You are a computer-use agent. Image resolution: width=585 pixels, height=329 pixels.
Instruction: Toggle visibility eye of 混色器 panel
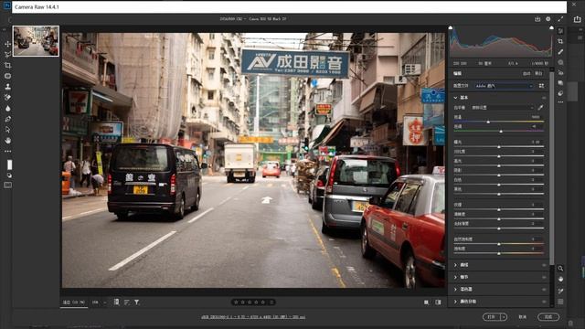544,290
